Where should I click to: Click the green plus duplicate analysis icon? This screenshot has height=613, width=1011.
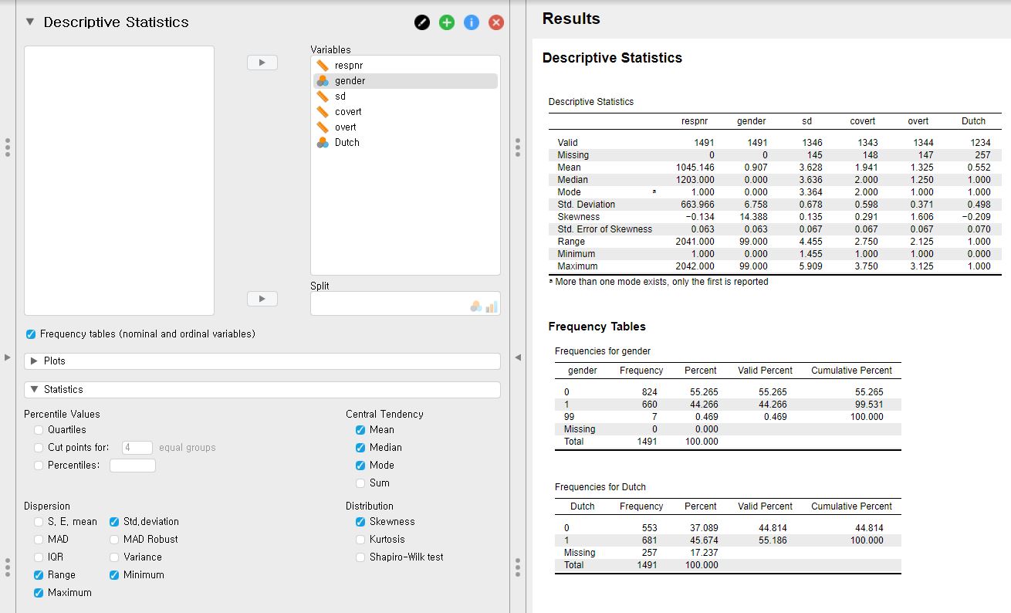[447, 22]
